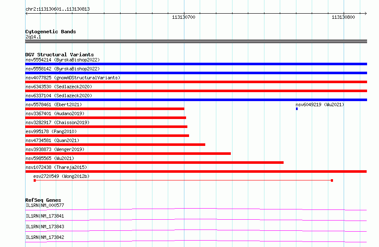
Task: Open variant nsv6049219 (Wu2021) label
Action: point(320,105)
